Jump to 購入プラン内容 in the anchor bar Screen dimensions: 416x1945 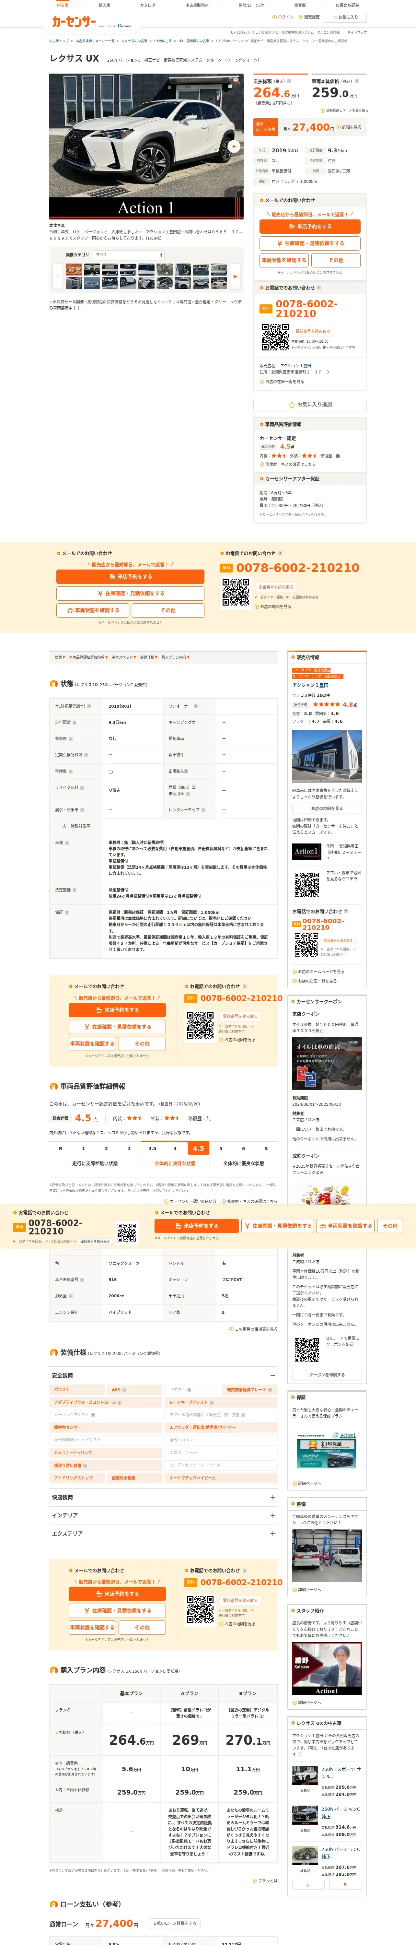175,658
